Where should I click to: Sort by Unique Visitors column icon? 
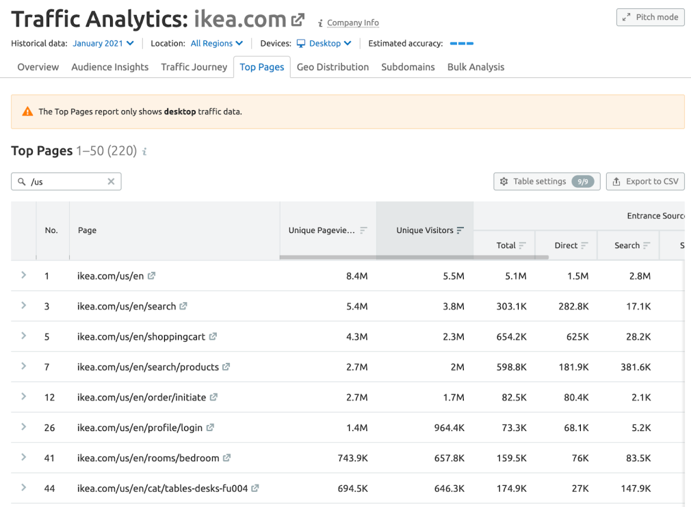tap(460, 230)
